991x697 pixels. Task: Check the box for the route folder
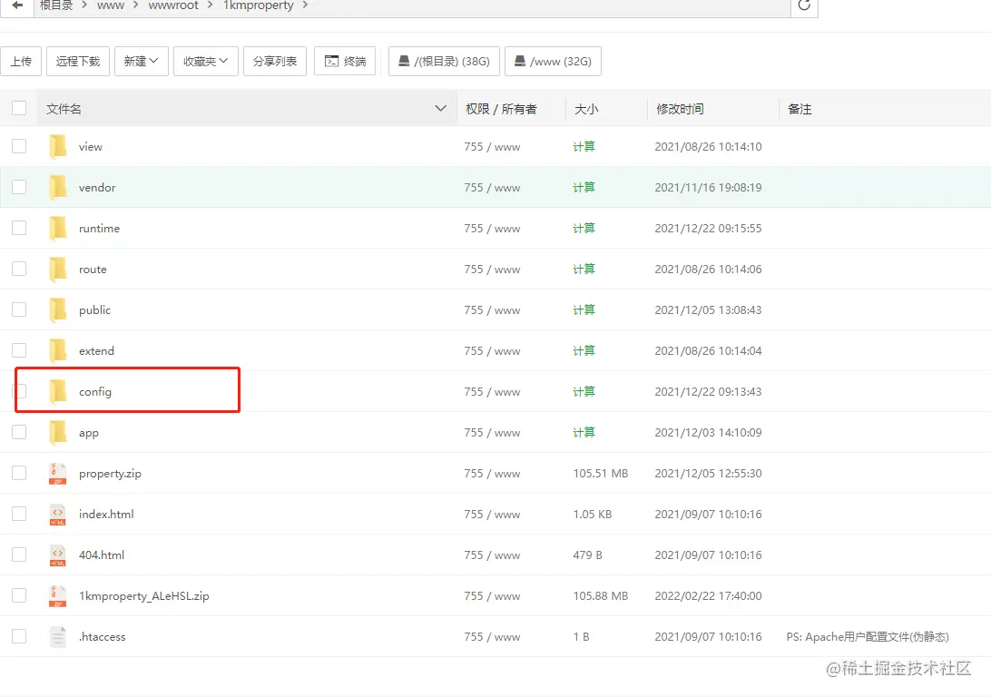[19, 269]
